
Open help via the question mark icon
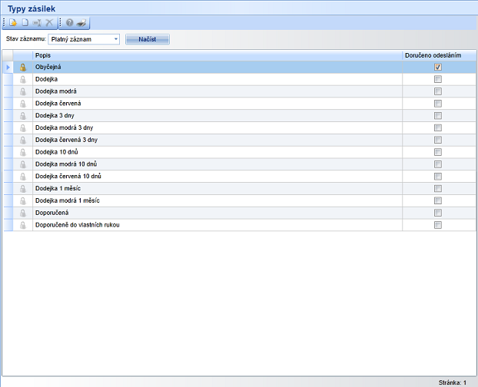[x=70, y=22]
